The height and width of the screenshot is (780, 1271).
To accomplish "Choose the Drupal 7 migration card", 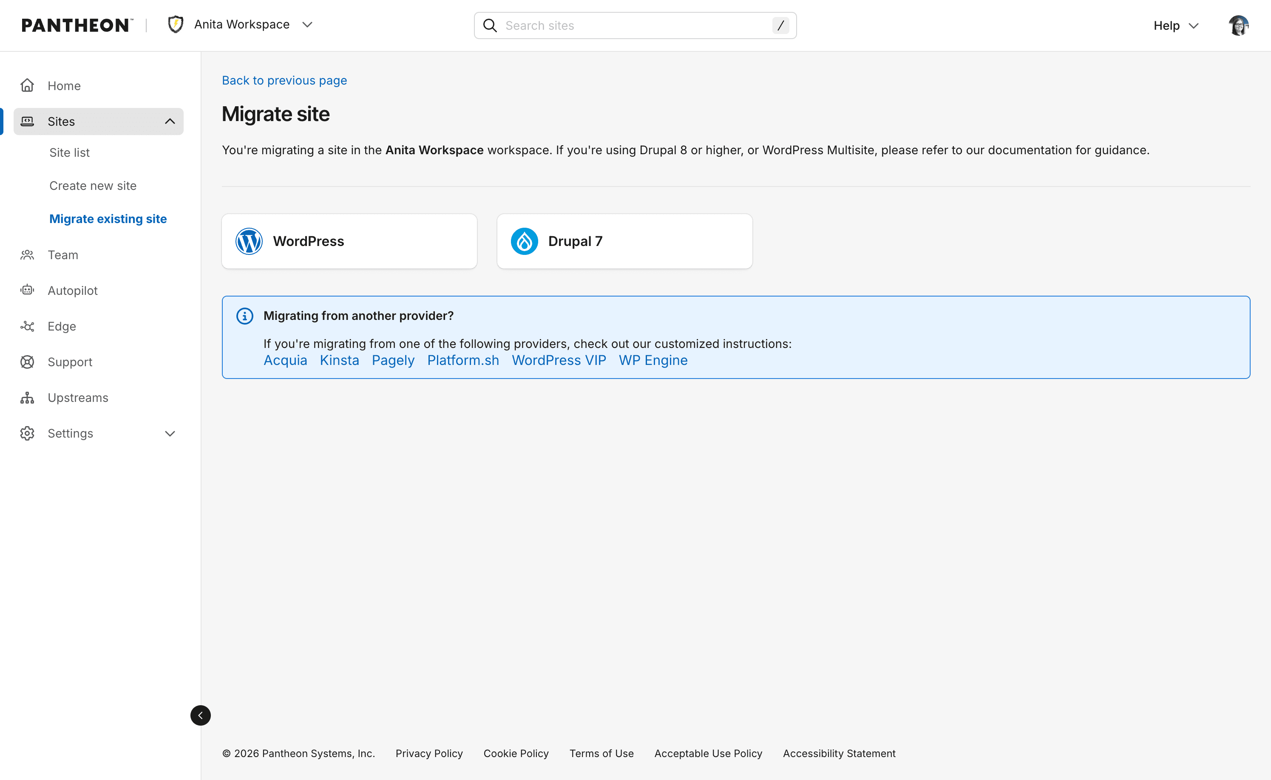I will [x=624, y=241].
